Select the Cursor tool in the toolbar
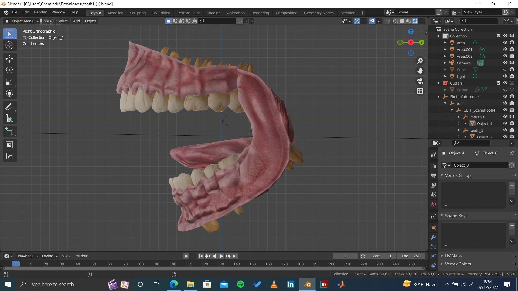518x291 pixels. click(9, 45)
